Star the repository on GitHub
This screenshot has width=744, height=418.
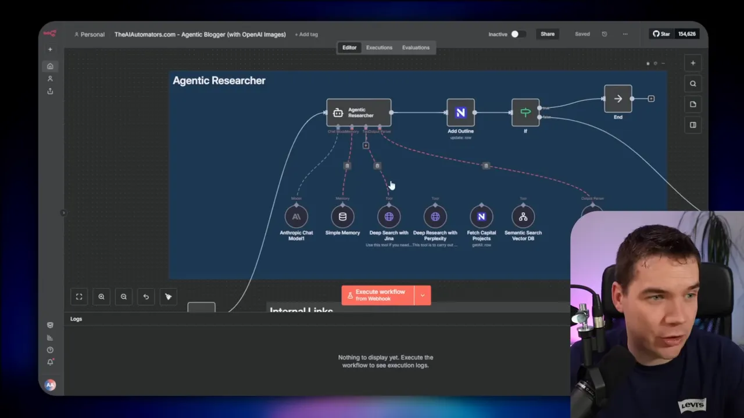661,34
